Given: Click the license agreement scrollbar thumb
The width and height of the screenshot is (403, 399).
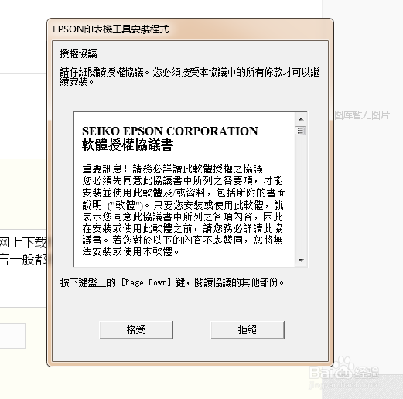Looking at the screenshot, I should (301, 131).
